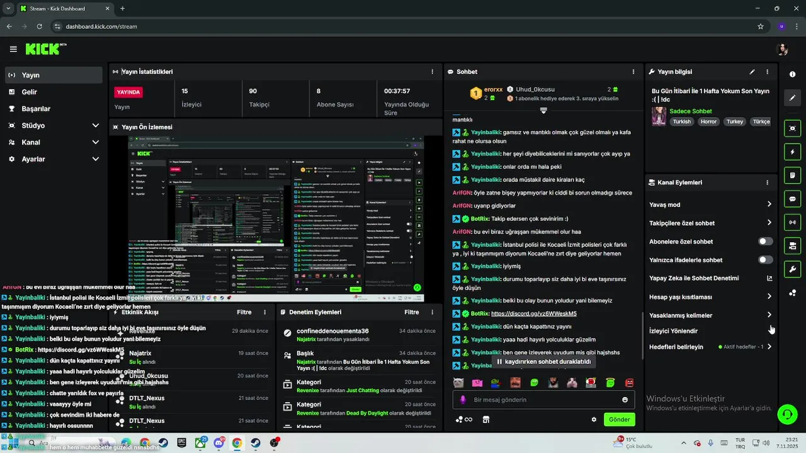Open new browser tab
The width and height of the screenshot is (806, 453).
(122, 9)
